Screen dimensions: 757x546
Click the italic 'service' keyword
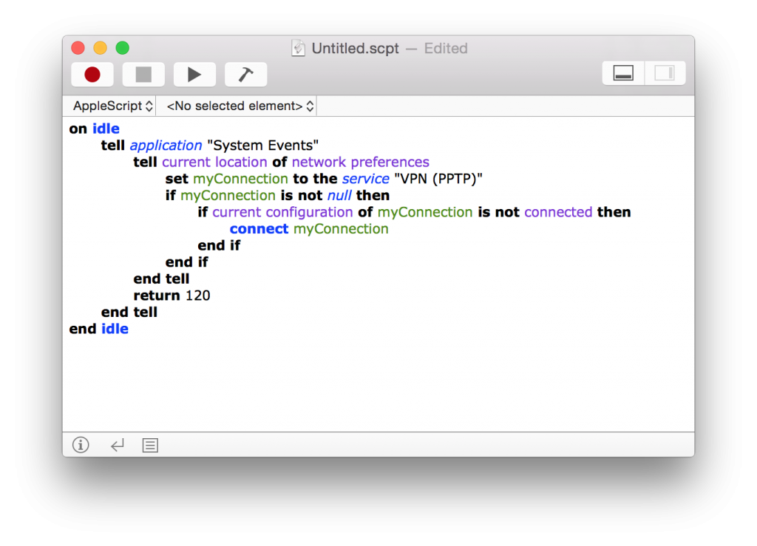click(365, 179)
